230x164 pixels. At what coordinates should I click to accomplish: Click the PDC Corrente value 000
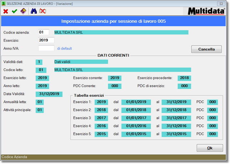[x=115, y=86]
